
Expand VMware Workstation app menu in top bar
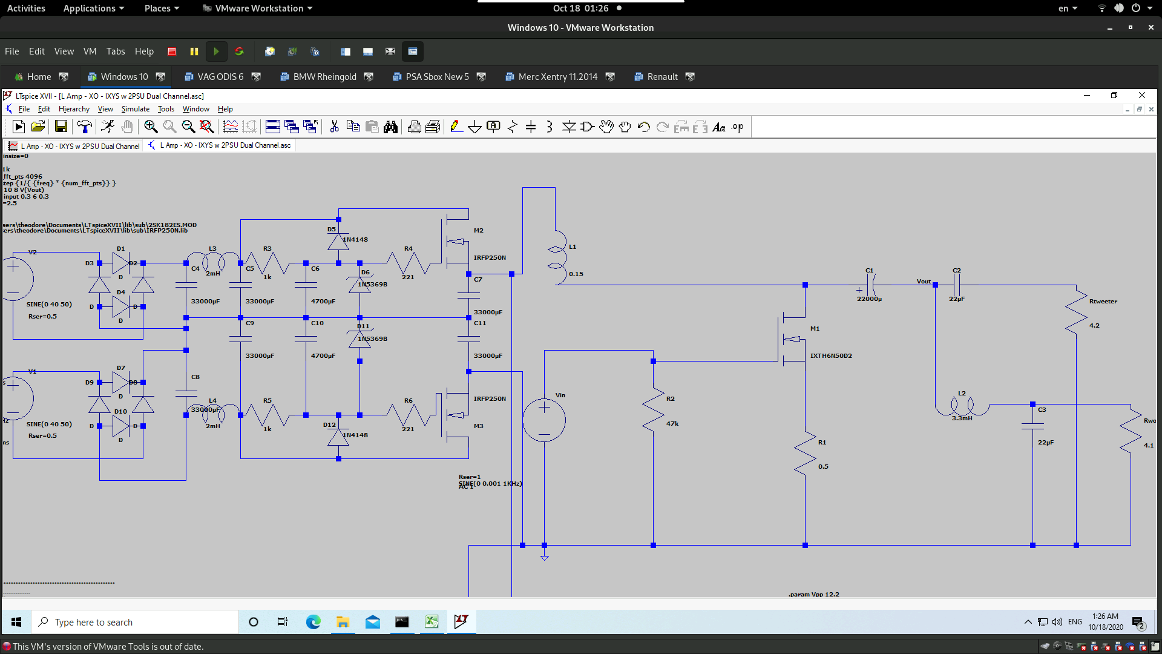click(257, 8)
